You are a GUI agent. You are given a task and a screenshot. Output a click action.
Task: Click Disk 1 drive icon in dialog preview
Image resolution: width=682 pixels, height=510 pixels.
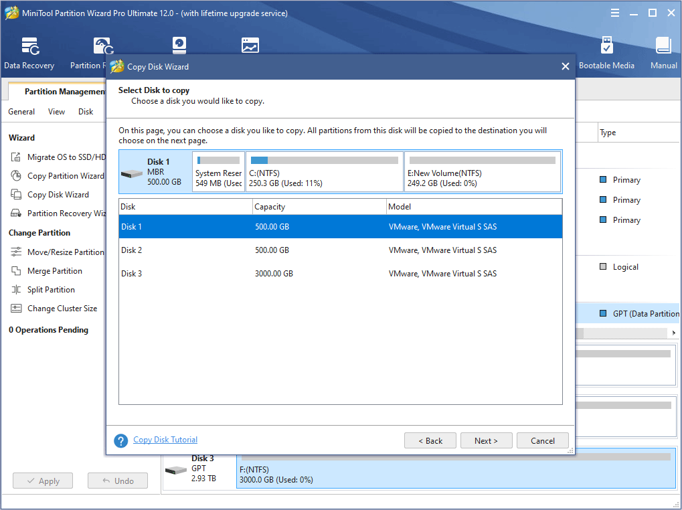click(x=132, y=173)
